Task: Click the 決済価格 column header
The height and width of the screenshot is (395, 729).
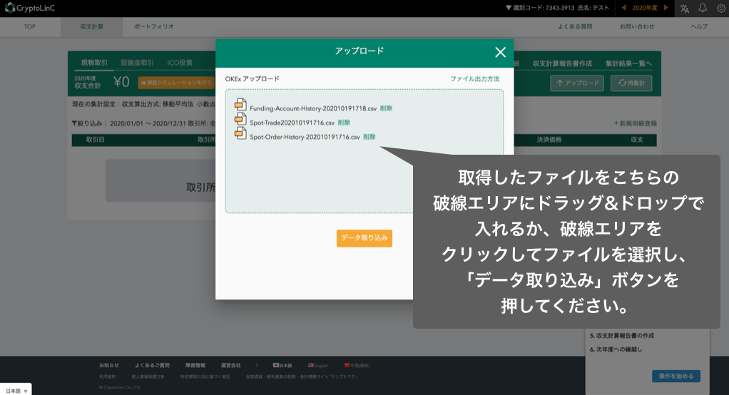Action: [549, 140]
